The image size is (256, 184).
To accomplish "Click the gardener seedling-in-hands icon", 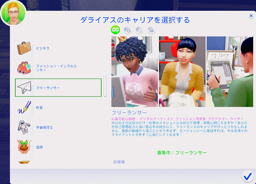I will [x=24, y=147].
